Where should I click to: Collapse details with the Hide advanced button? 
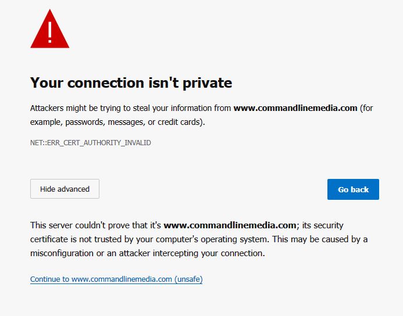pos(65,189)
